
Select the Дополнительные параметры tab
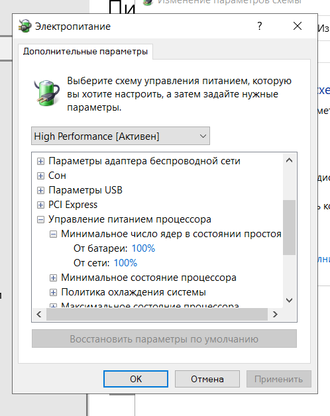tap(85, 52)
